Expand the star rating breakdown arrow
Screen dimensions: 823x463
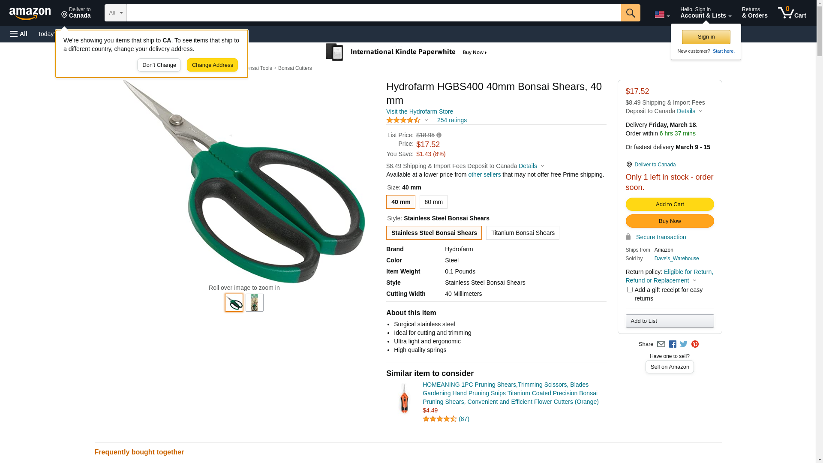[426, 120]
